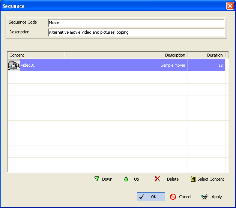Click the Apply button's icon
The width and height of the screenshot is (236, 208).
tap(204, 197)
